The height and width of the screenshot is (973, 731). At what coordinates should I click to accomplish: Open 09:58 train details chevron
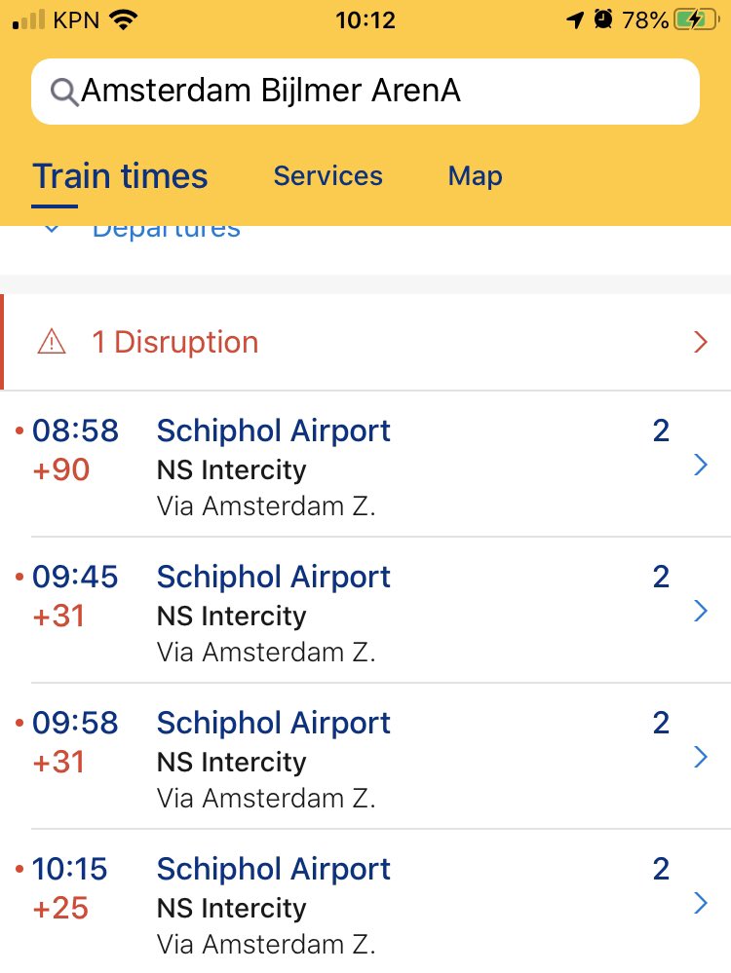pos(701,757)
